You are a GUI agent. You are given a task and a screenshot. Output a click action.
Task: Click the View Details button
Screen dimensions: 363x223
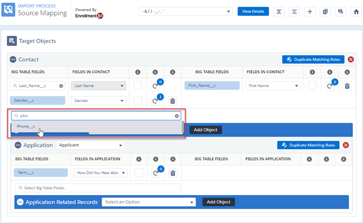253,11
